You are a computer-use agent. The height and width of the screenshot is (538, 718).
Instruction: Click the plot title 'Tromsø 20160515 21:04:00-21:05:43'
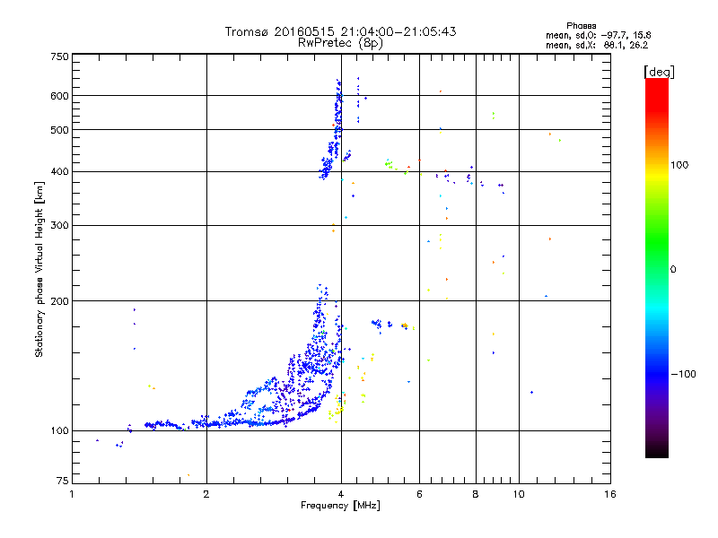click(x=340, y=31)
